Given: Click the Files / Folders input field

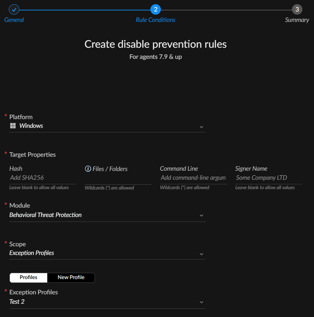Looking at the screenshot, I should (x=118, y=178).
